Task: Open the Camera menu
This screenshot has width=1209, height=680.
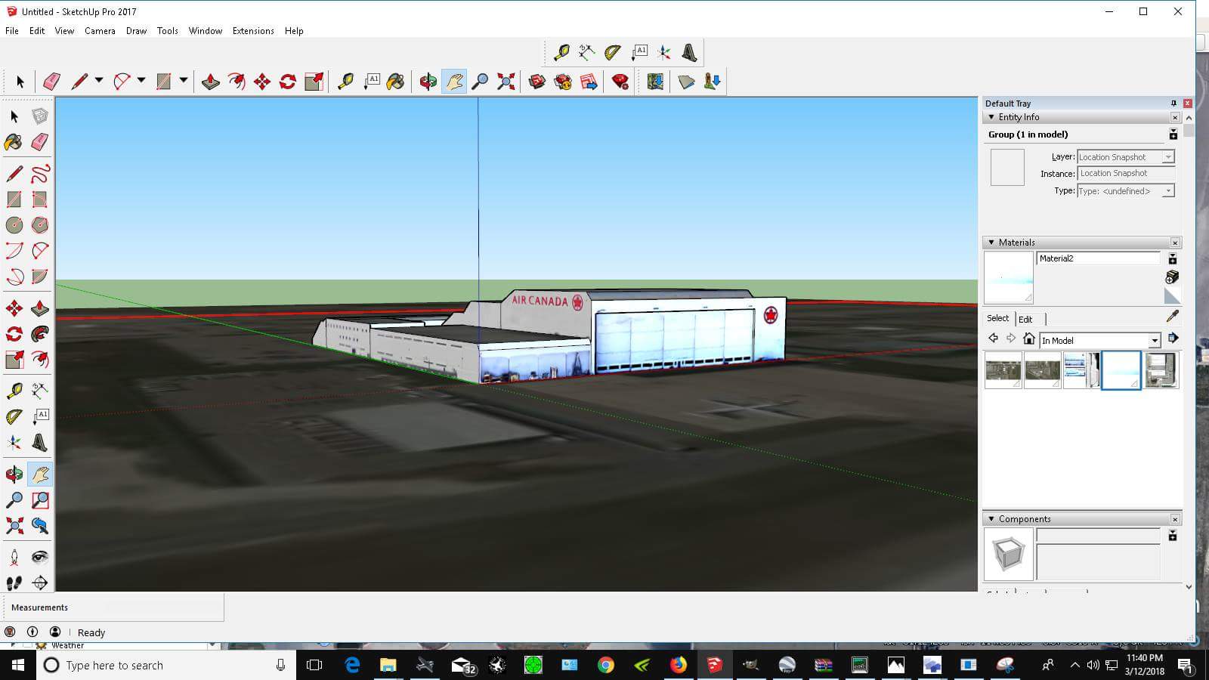Action: pyautogui.click(x=100, y=31)
